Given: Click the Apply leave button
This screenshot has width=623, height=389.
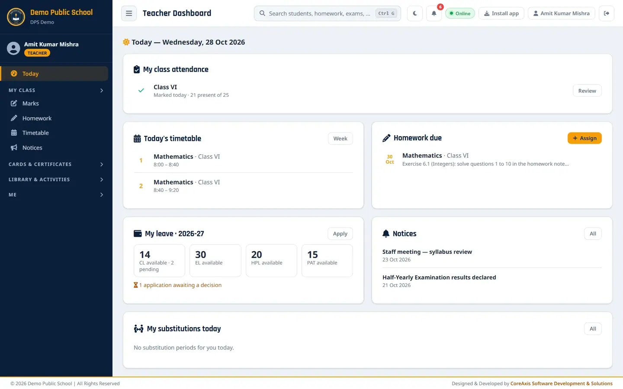Looking at the screenshot, I should [340, 234].
